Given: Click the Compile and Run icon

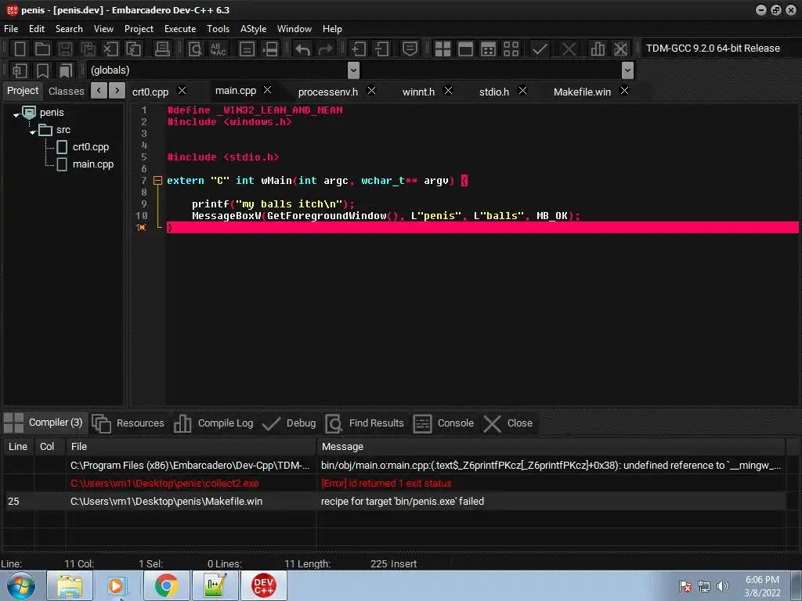Looking at the screenshot, I should (x=489, y=49).
